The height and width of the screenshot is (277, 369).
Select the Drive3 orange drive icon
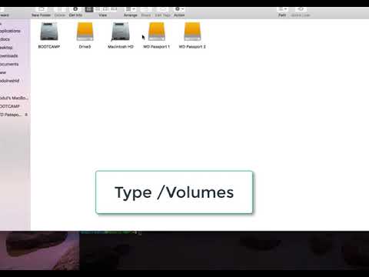coord(85,32)
